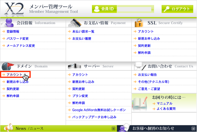The image size is (197, 132).
Task: Open アカウント under ドメイン section
Action: pyautogui.click(x=14, y=75)
